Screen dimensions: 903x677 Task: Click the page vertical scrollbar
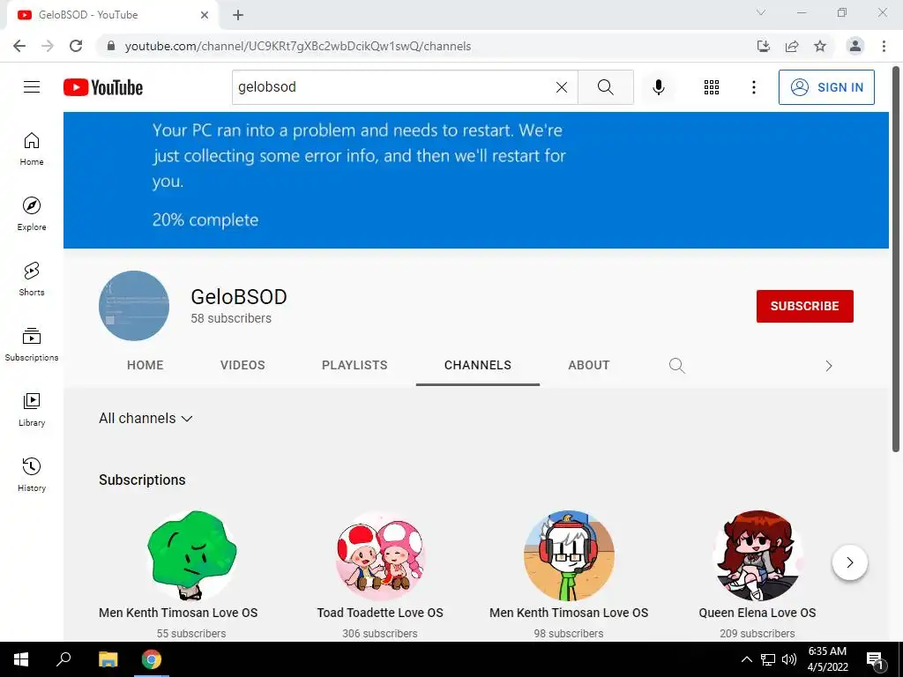896,259
